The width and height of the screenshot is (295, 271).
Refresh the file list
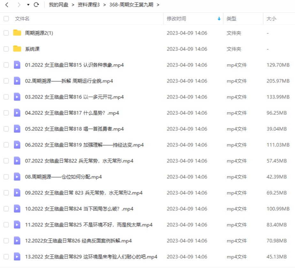point(36,4)
